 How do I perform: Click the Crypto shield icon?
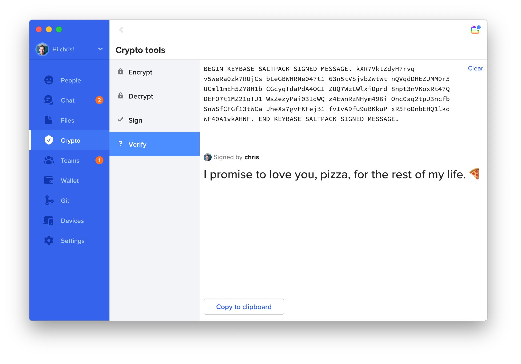[x=49, y=140]
